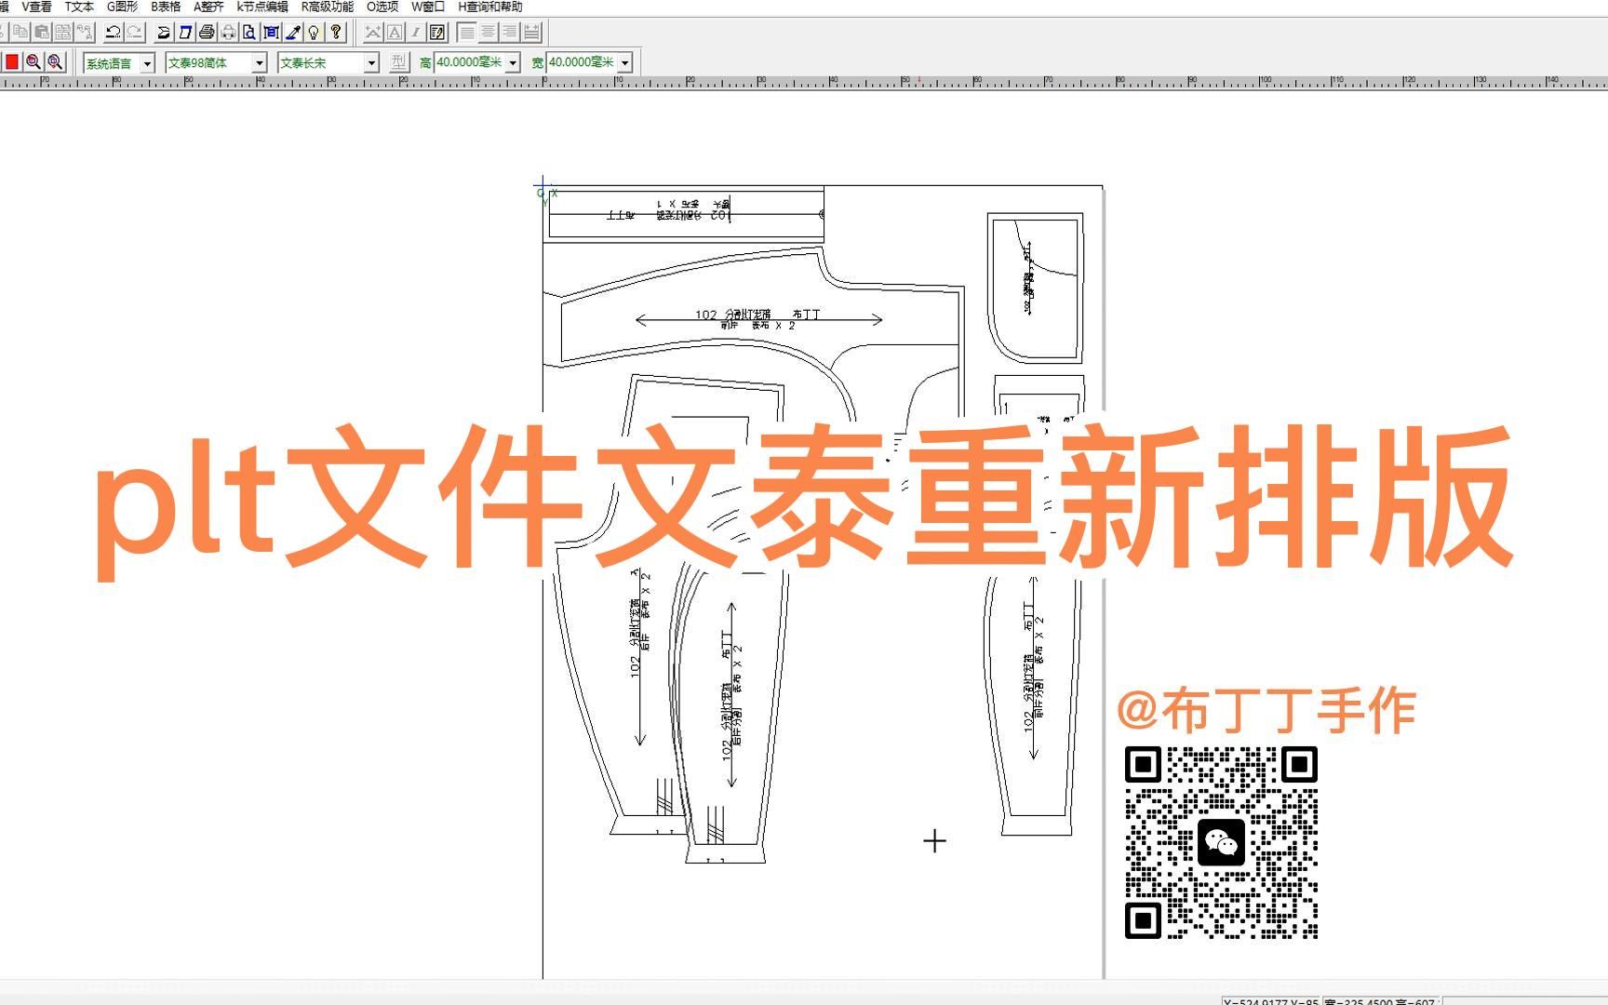Click the left-align text icon
Viewport: 1608px width, 1005px height.
pos(465,32)
